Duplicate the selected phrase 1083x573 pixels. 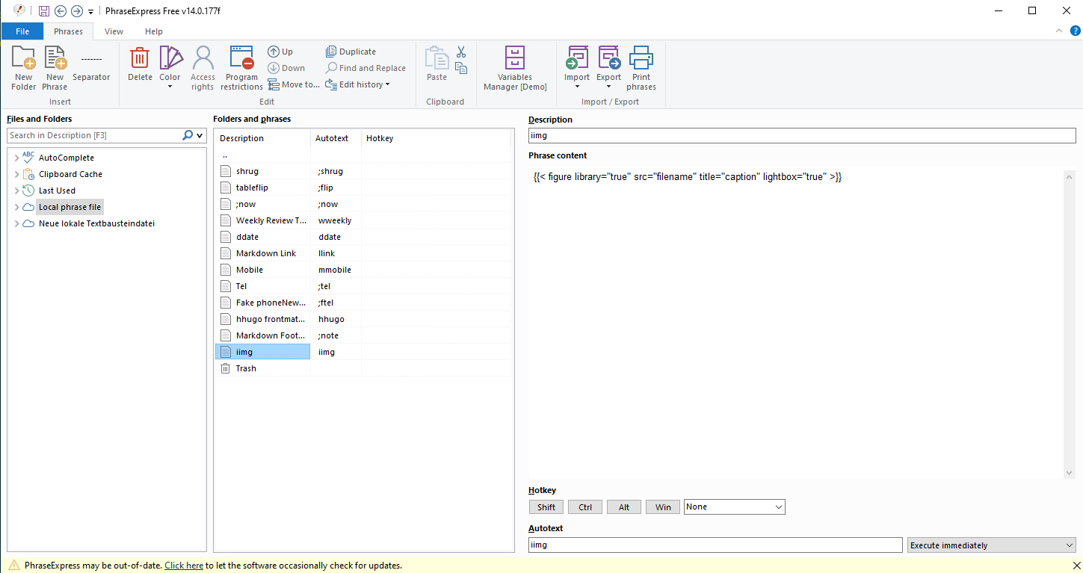[x=351, y=52]
